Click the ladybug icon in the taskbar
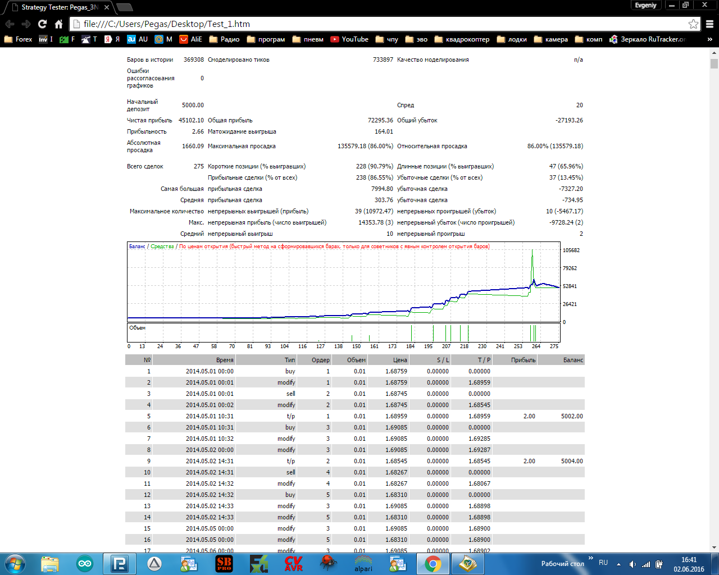 coord(329,564)
